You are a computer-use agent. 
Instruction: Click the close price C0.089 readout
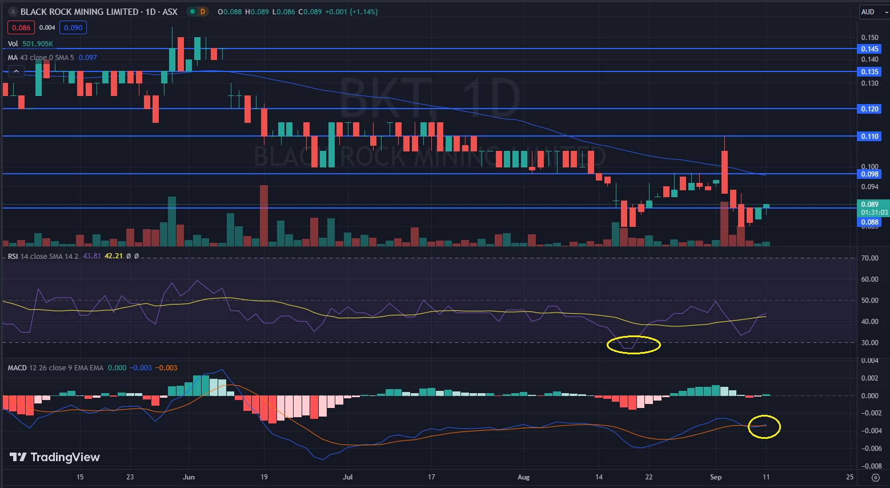coord(310,11)
